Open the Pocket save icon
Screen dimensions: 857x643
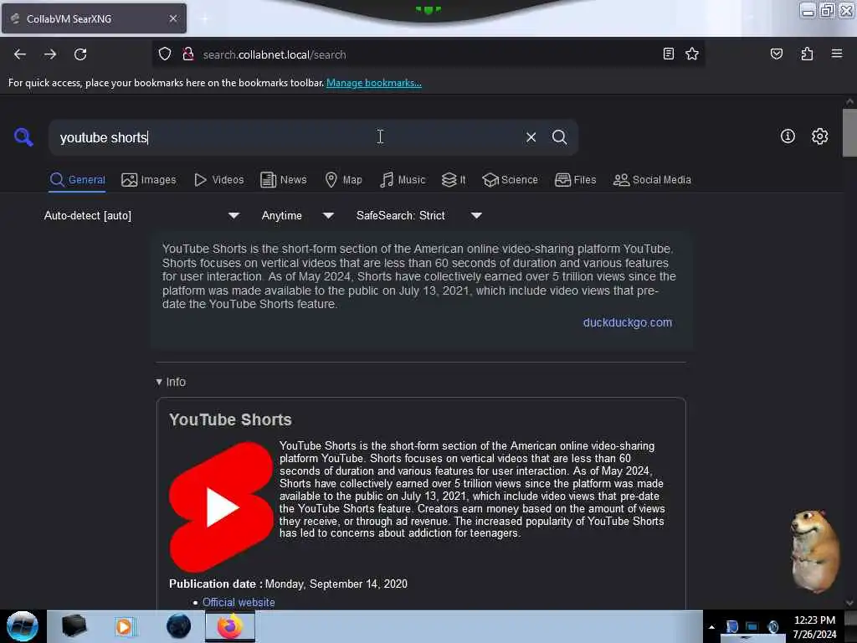pos(776,54)
